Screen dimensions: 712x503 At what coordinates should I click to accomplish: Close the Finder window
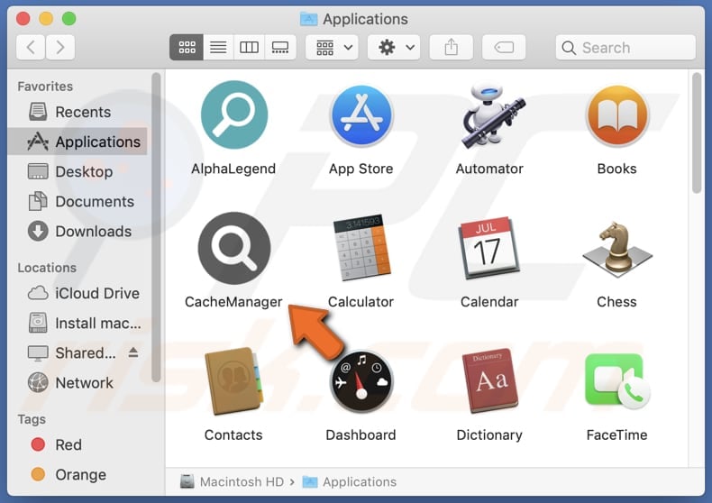pos(23,19)
